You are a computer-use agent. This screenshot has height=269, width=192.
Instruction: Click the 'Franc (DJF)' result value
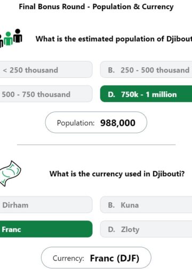[x=115, y=258]
